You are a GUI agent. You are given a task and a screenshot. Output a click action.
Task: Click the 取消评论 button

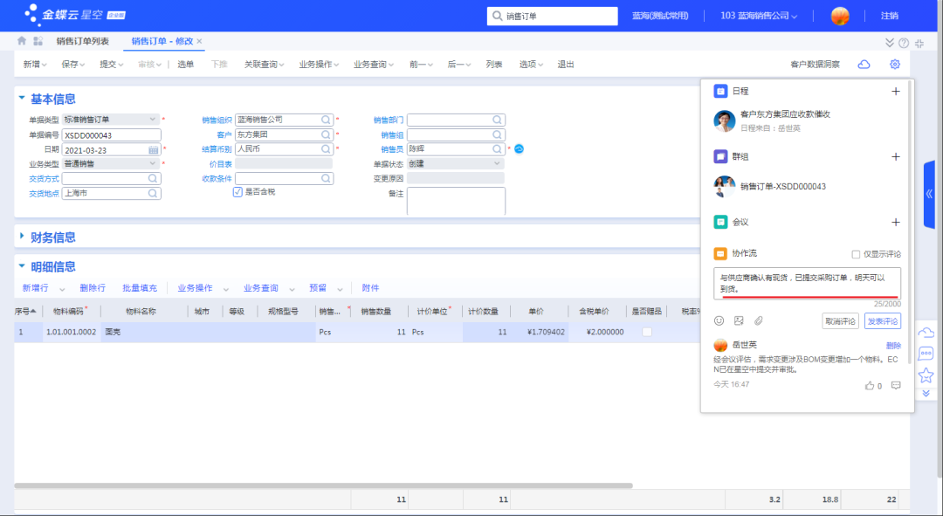tap(840, 321)
